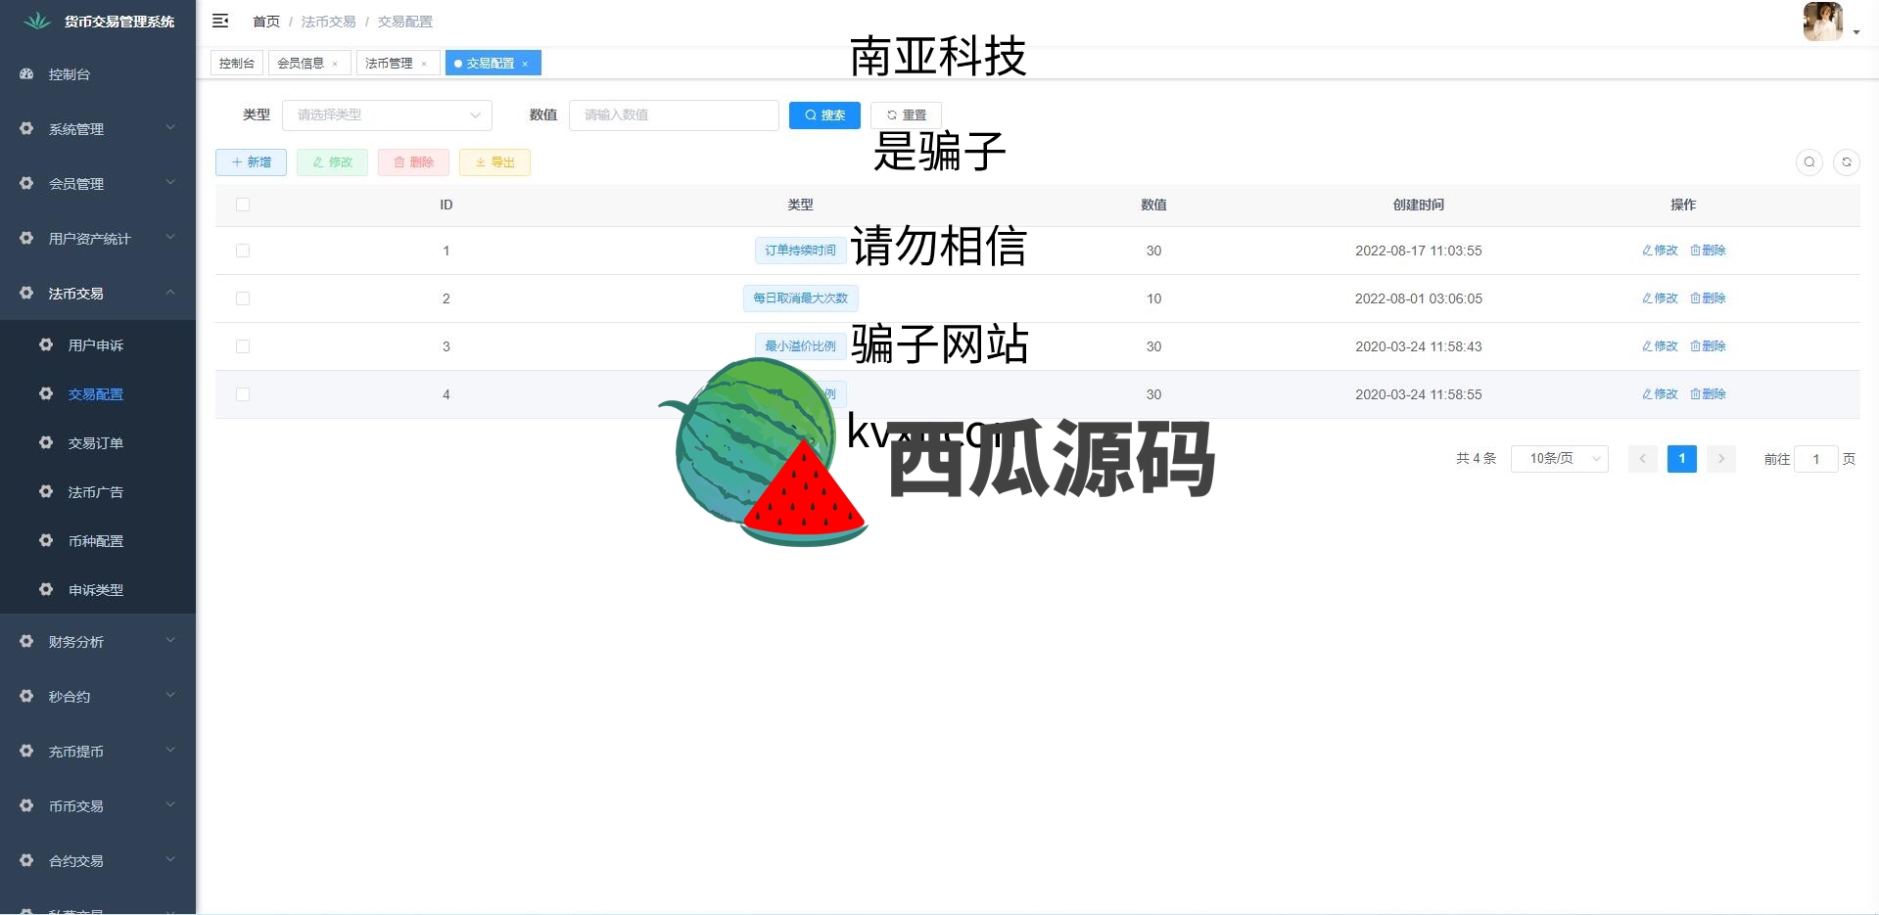
Task: Click the 法币广告 gear icon
Action: pos(46,491)
